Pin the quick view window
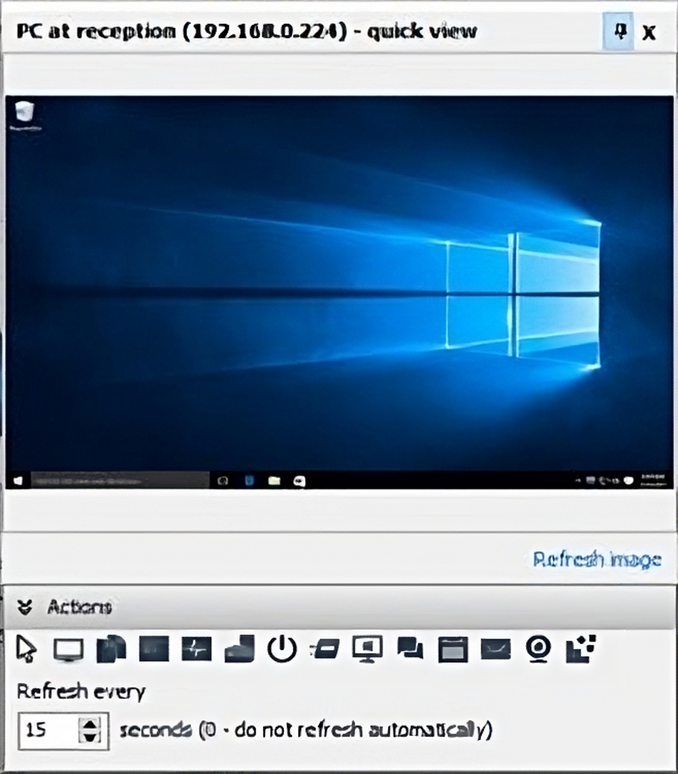The image size is (678, 774). tap(618, 32)
